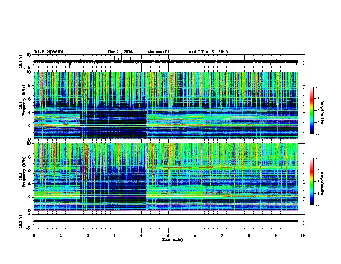This screenshot has width=341, height=264.
Task: Click time axis tick label "8"
Action: 249,236
